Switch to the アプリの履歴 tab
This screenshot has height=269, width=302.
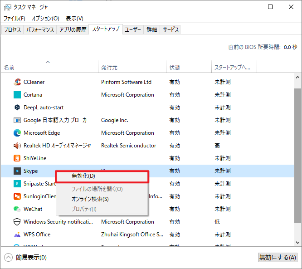tap(73, 29)
